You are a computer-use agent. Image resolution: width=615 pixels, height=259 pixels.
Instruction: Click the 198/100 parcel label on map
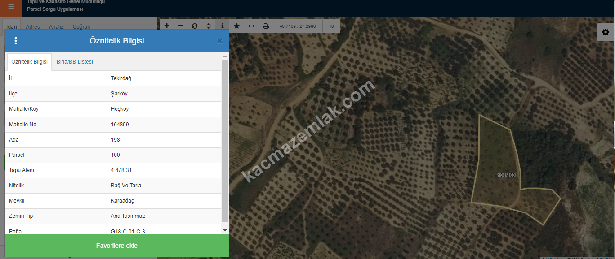click(506, 175)
